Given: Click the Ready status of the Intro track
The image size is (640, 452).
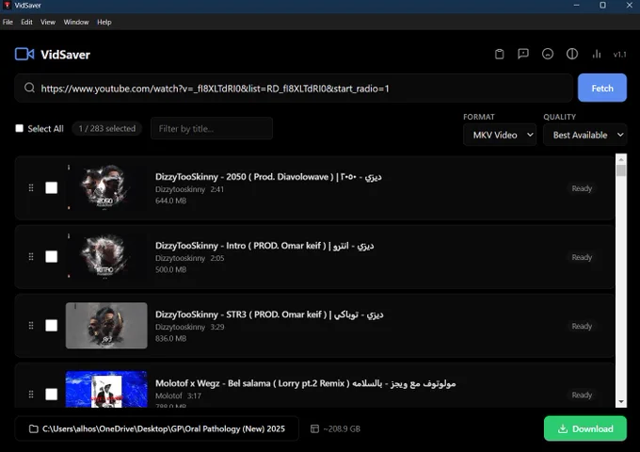Looking at the screenshot, I should 582,257.
